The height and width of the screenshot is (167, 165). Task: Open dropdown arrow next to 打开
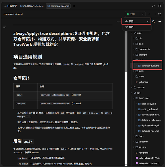pyautogui.click(x=143, y=14)
